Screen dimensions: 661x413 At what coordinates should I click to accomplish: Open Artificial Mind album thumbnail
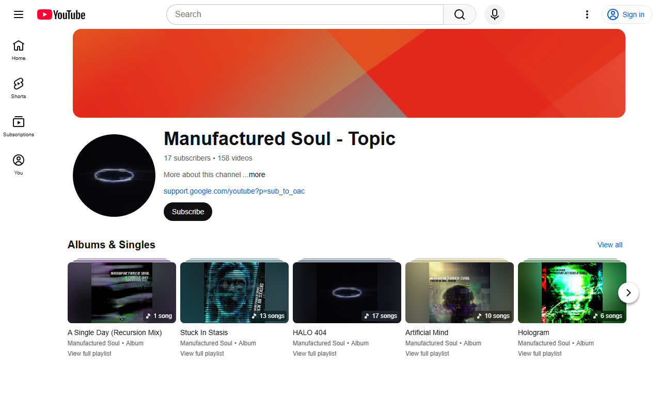[x=460, y=293]
